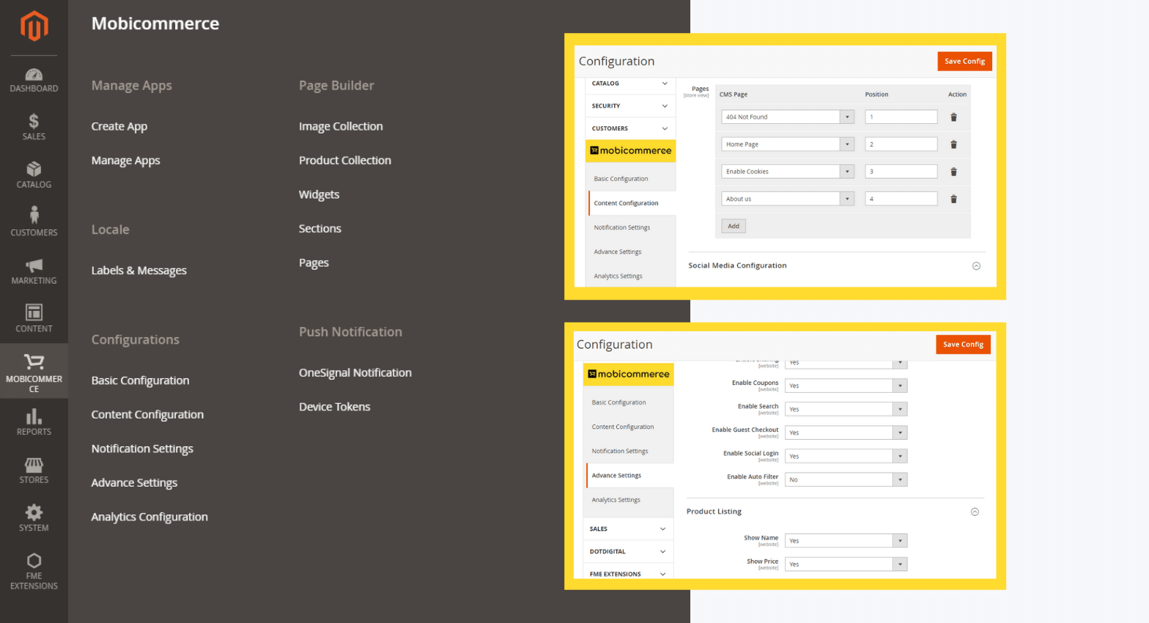Open the Home Page CMS page dropdown
Viewport: 1149px width, 623px height.
(788, 144)
